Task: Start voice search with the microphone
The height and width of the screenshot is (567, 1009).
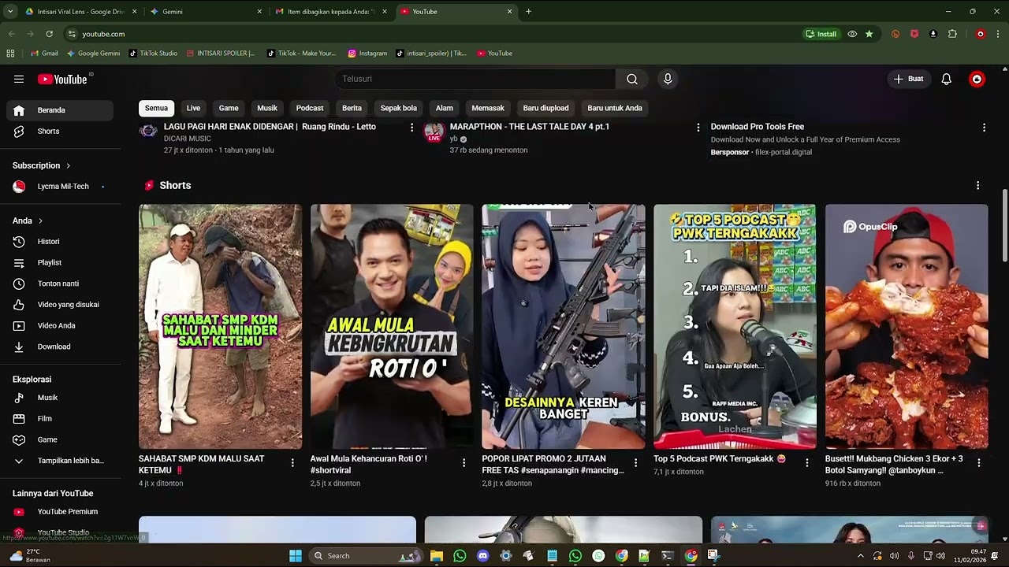Action: click(x=668, y=79)
